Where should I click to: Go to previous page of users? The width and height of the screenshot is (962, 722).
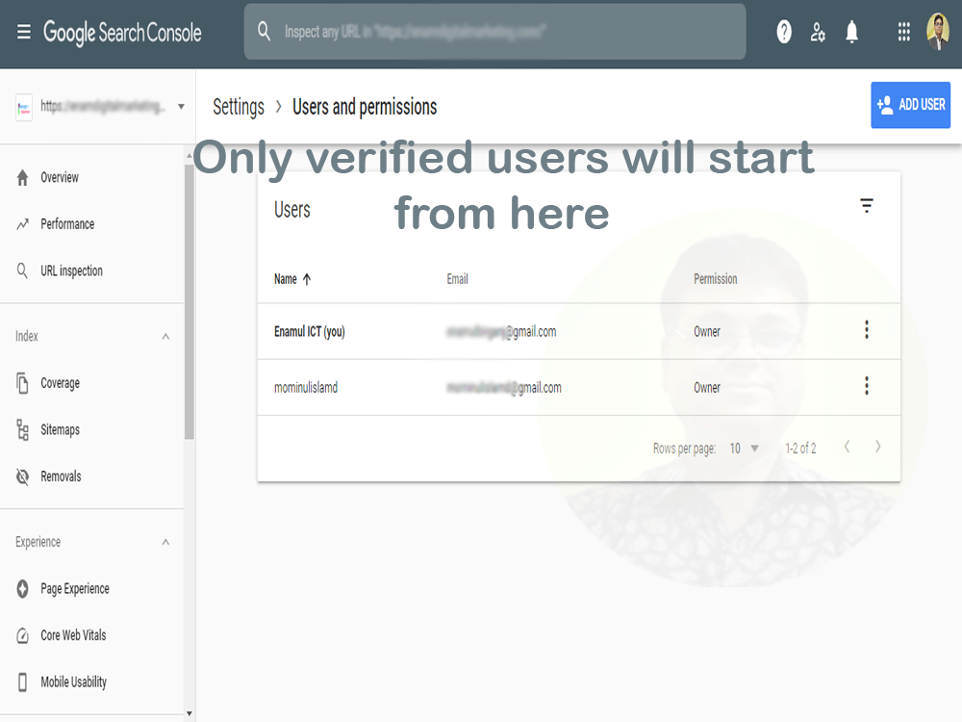(848, 447)
